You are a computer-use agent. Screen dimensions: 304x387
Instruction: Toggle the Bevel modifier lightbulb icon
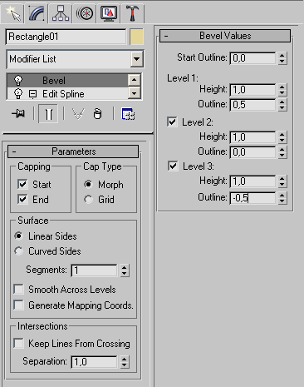click(18, 81)
